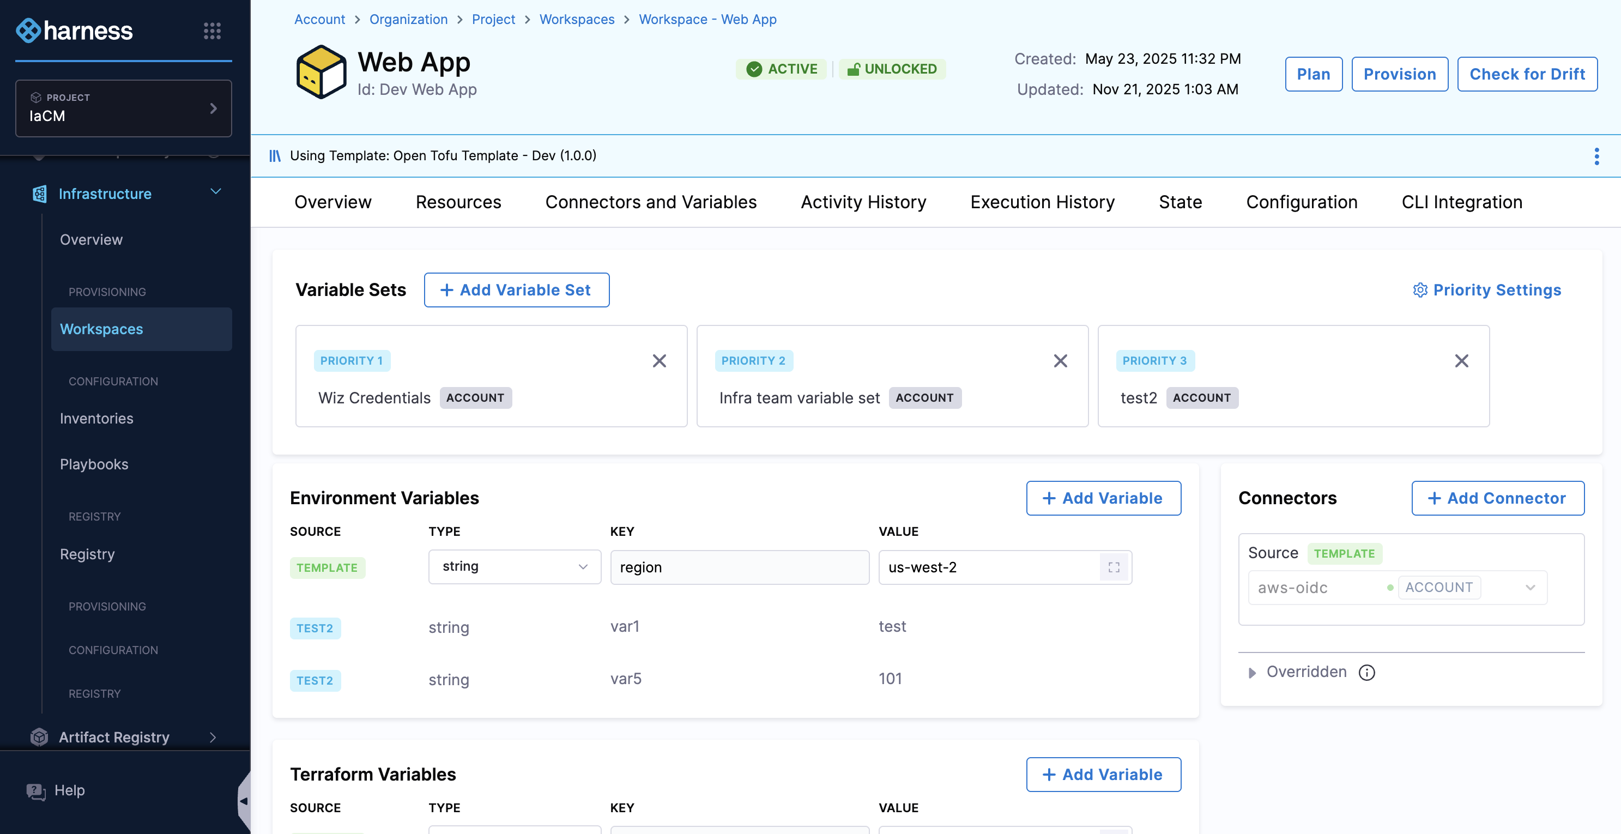The image size is (1621, 834).
Task: Click the Web App workspace cube icon
Action: point(321,72)
